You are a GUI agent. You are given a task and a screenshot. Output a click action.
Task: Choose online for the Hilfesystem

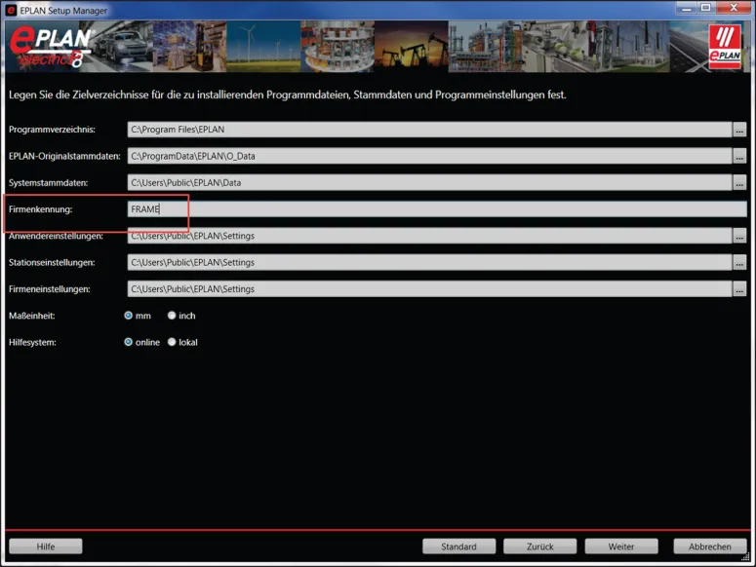coord(129,342)
